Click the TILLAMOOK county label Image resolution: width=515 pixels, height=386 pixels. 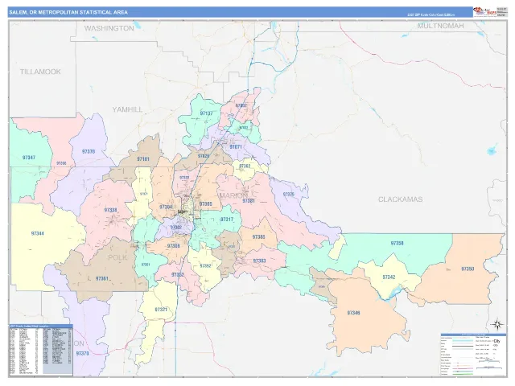40,72
